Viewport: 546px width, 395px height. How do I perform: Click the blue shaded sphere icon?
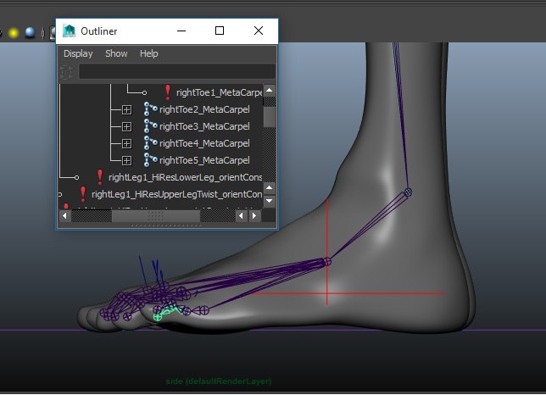30,32
